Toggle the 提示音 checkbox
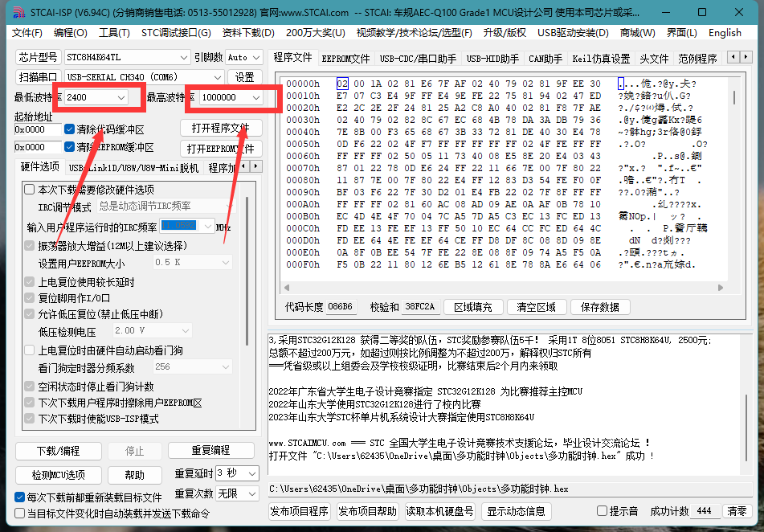The height and width of the screenshot is (532, 764). [x=603, y=511]
